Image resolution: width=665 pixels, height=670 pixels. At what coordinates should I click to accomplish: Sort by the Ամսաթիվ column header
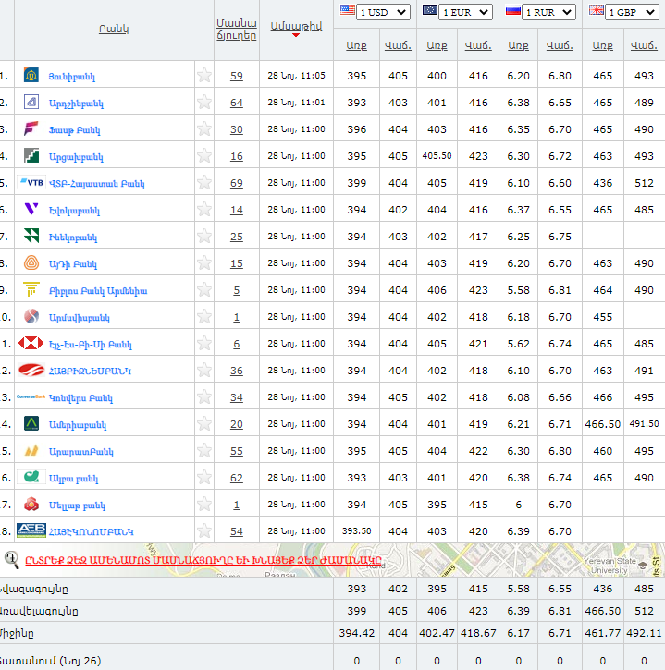pos(296,26)
